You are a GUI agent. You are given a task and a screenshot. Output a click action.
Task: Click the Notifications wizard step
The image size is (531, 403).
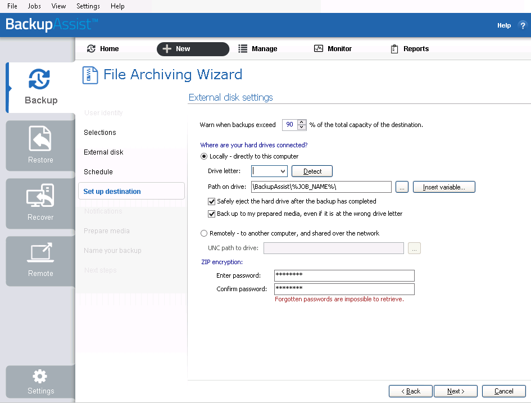(103, 211)
